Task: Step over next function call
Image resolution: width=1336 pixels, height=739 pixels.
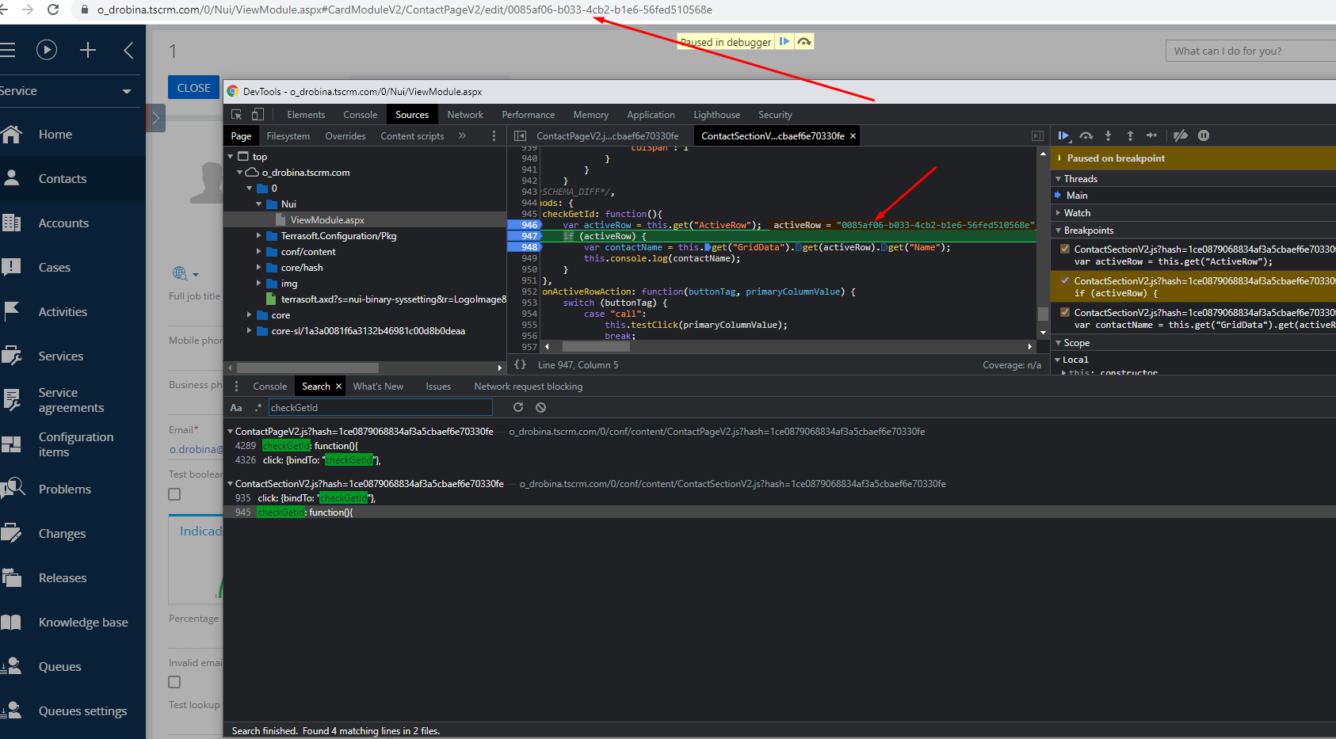Action: pyautogui.click(x=1086, y=135)
